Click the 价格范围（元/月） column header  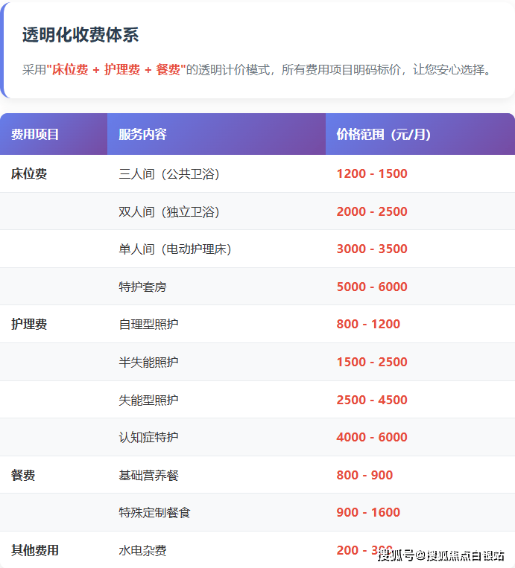point(383,135)
